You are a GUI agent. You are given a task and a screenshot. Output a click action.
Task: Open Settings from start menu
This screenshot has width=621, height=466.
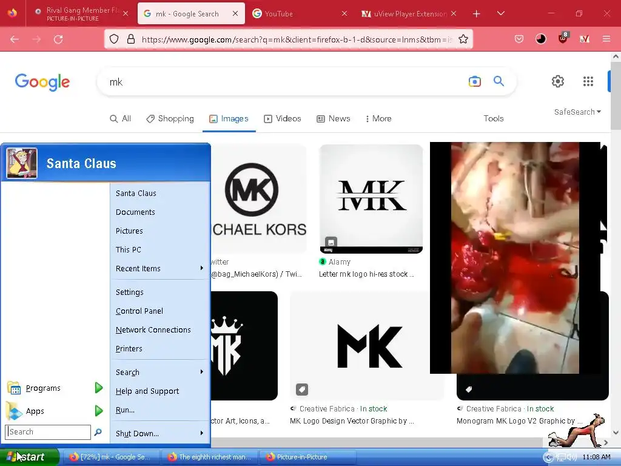(159, 292)
